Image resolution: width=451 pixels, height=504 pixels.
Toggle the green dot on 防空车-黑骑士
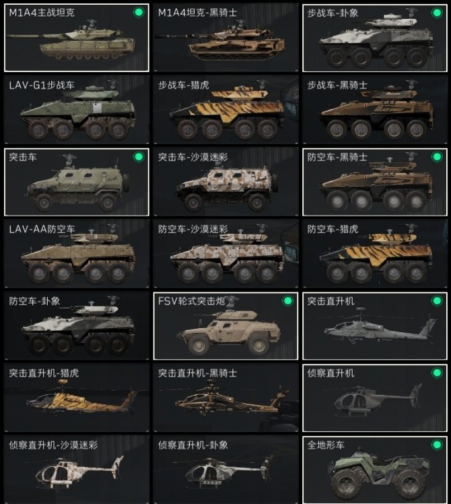coord(437,157)
